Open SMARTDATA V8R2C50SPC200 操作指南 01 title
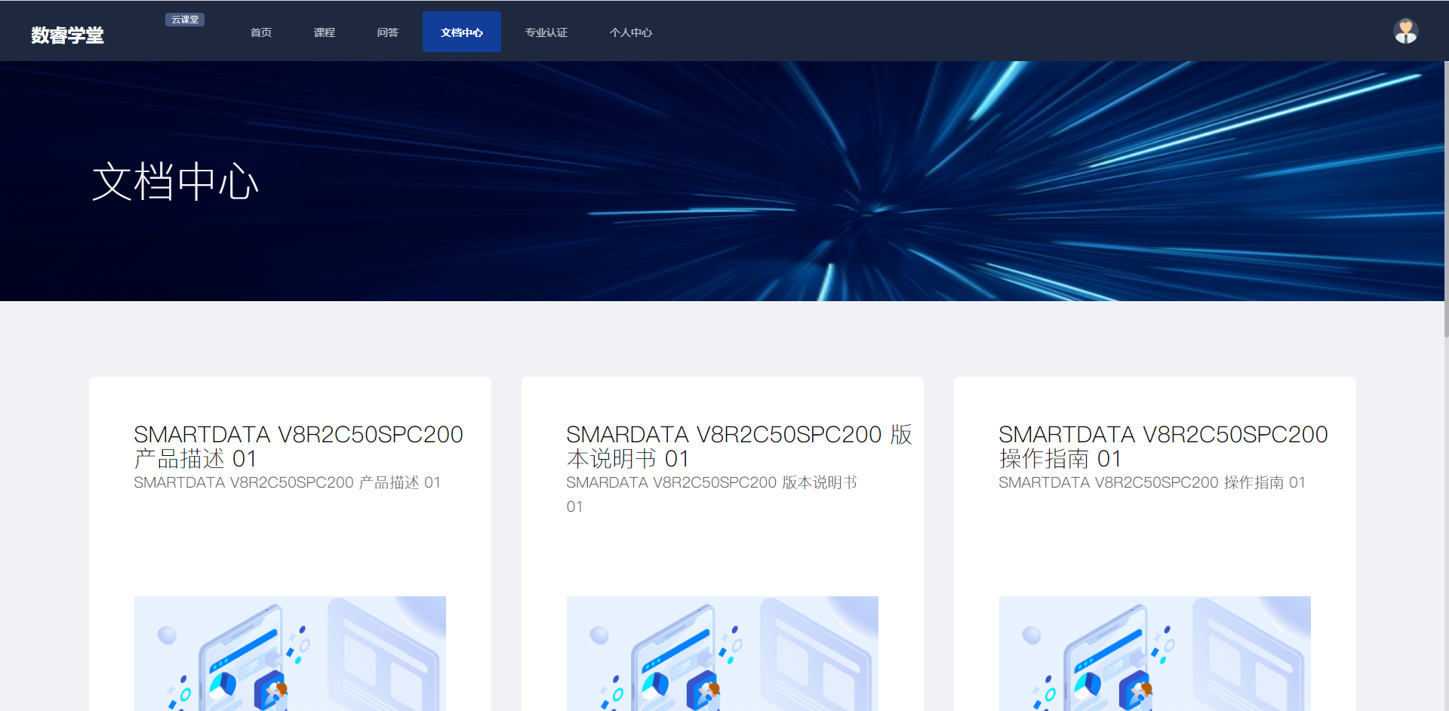Screen dimensions: 1449x711 pos(1163,446)
